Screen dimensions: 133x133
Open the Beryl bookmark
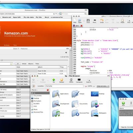47,17
